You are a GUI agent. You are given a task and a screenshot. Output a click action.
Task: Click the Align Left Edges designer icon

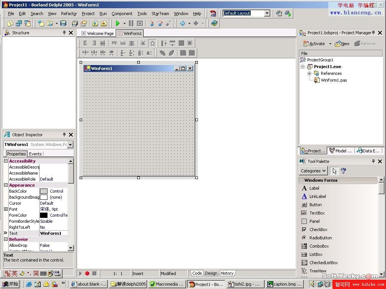(86, 44)
